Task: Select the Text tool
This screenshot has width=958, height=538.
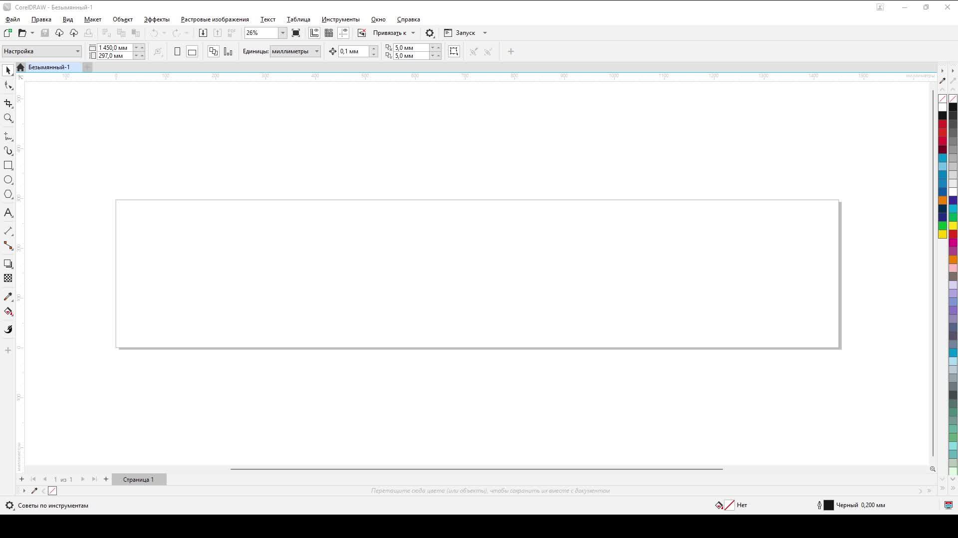Action: tap(8, 213)
